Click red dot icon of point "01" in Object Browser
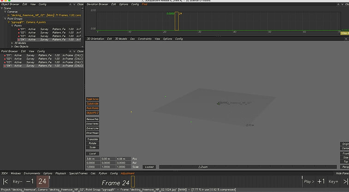349x192 pixels. tap(19, 29)
